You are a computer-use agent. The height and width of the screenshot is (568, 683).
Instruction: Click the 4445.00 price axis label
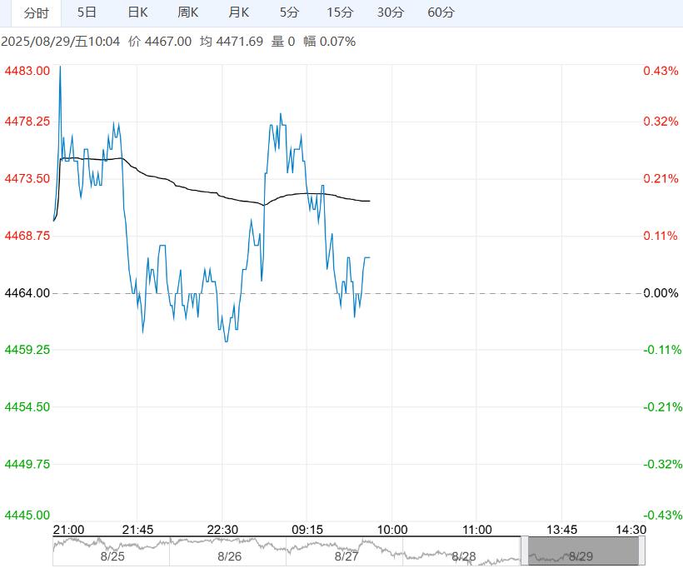27,515
